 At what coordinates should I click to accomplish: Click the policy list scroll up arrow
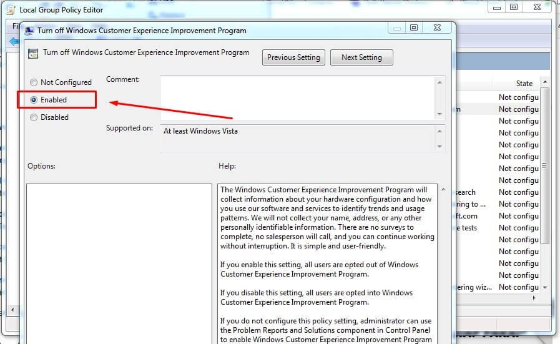point(545,82)
